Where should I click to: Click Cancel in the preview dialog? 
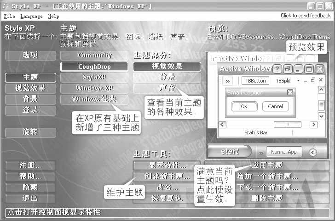click(275, 106)
